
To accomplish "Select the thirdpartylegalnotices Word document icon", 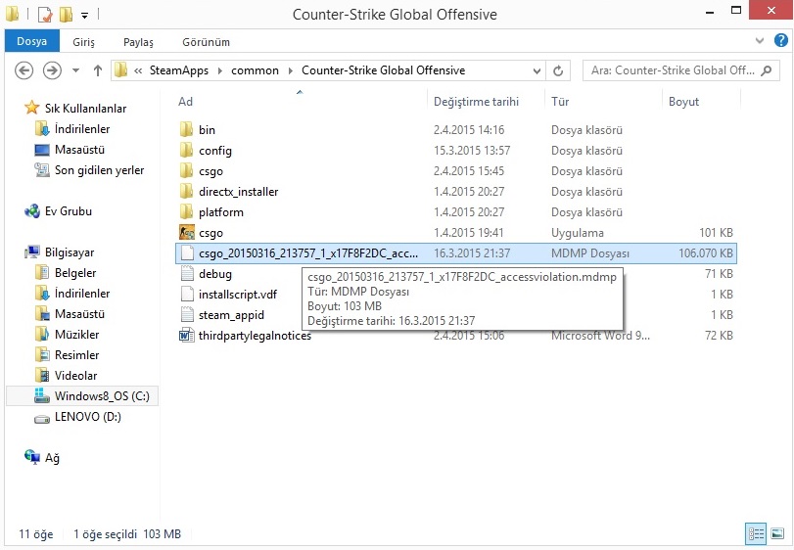I will coord(187,335).
